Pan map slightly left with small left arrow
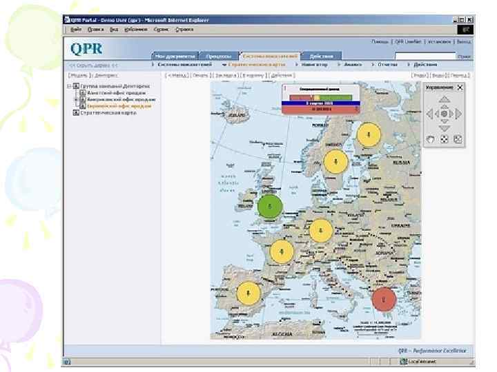 pos(437,114)
